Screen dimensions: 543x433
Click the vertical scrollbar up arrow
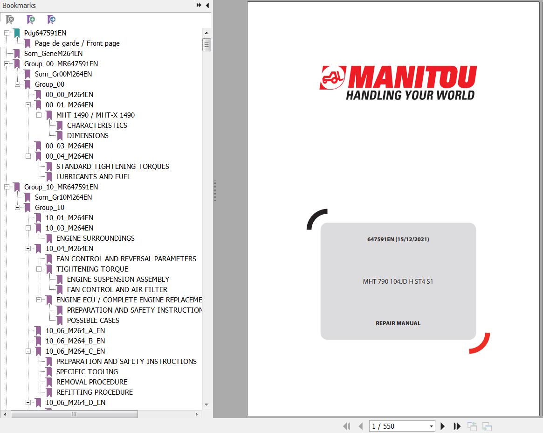pyautogui.click(x=207, y=33)
